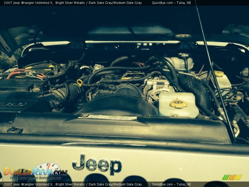Open the top '2007 Jeep Wrangler Unlimited X' title
The height and width of the screenshot is (187, 249).
click(x=28, y=3)
